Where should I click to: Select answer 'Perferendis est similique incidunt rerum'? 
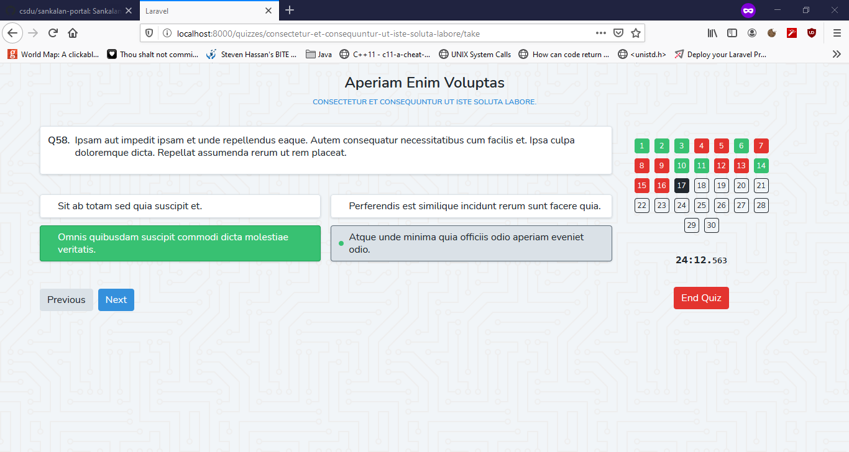tap(471, 206)
